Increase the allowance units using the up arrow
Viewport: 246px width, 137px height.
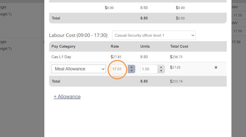coord(161,67)
